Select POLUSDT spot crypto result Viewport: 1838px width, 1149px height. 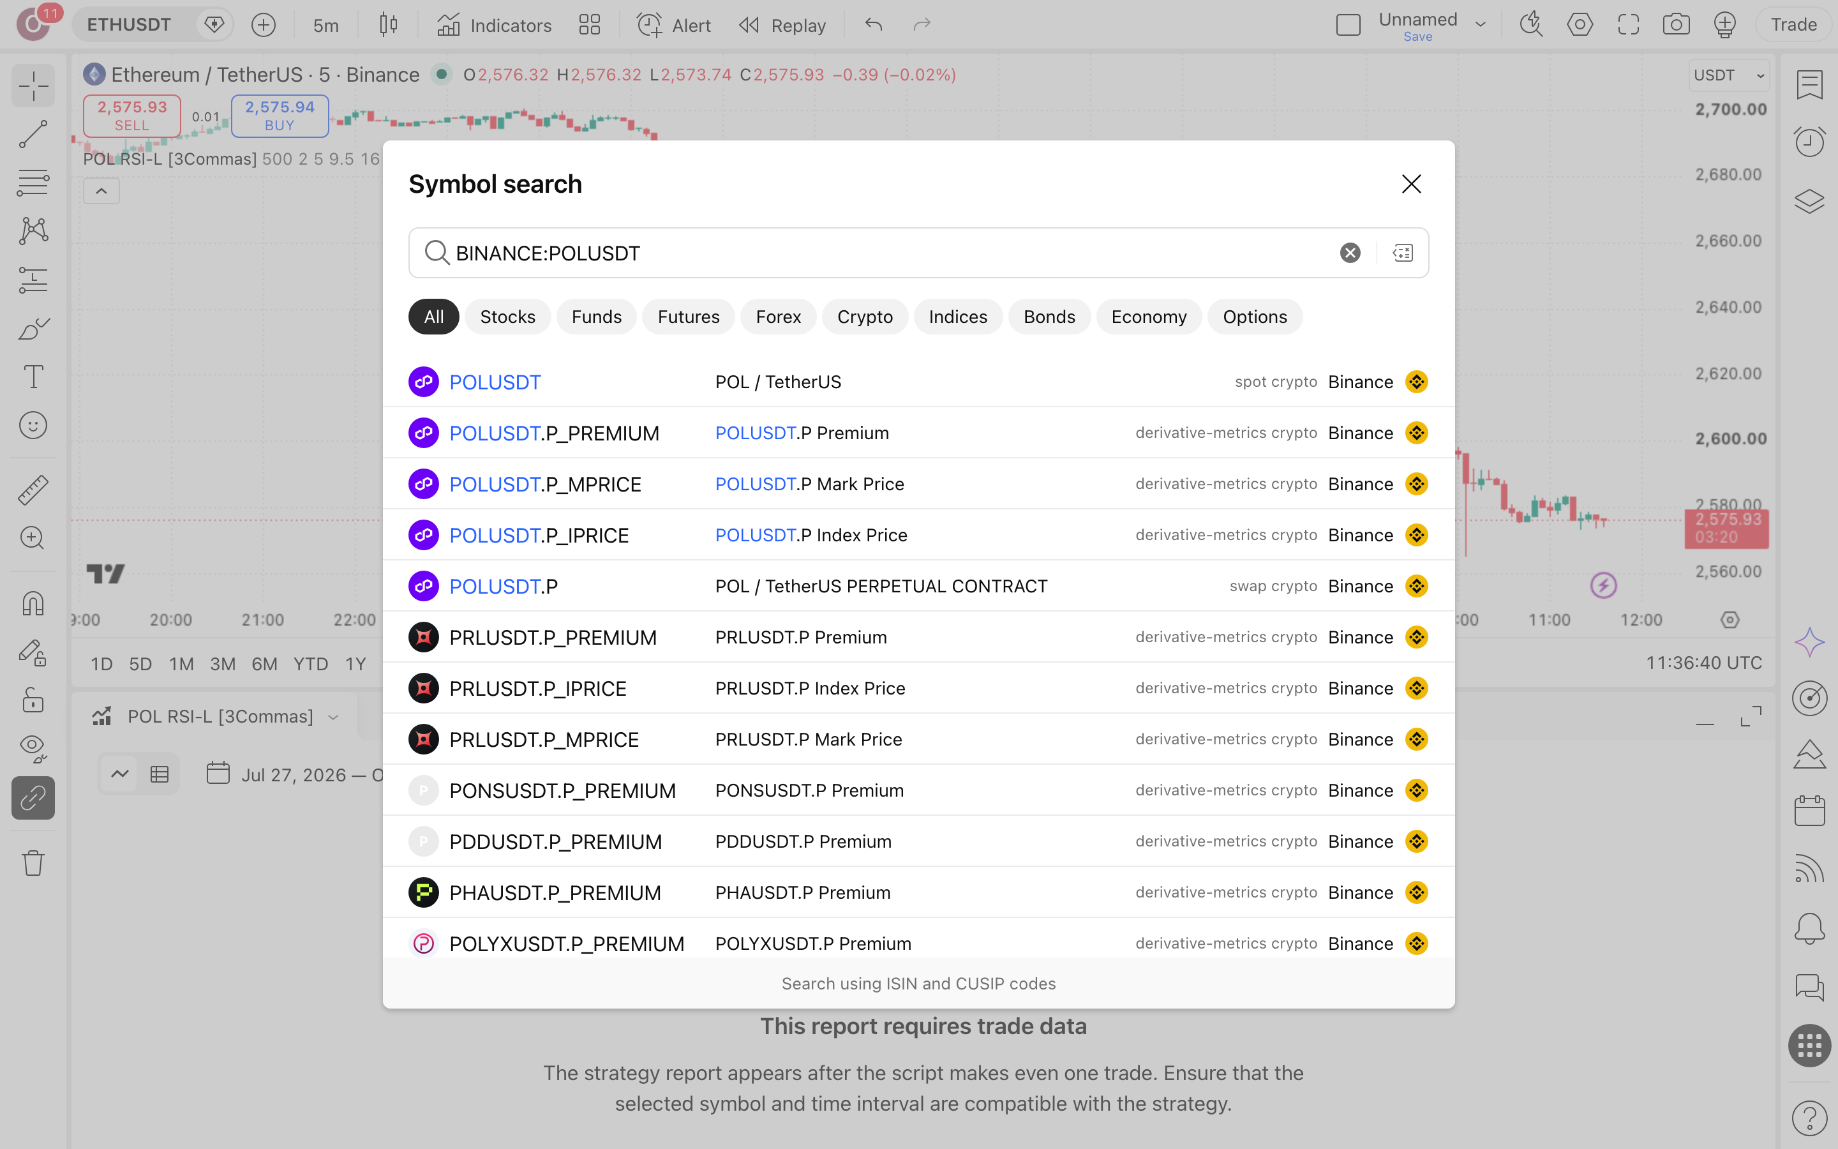click(x=918, y=382)
